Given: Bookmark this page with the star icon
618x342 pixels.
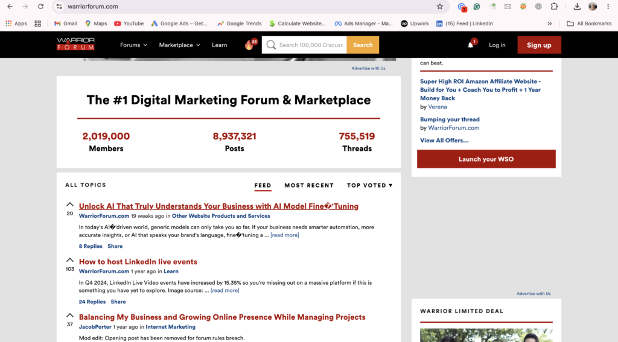Looking at the screenshot, I should point(440,6).
